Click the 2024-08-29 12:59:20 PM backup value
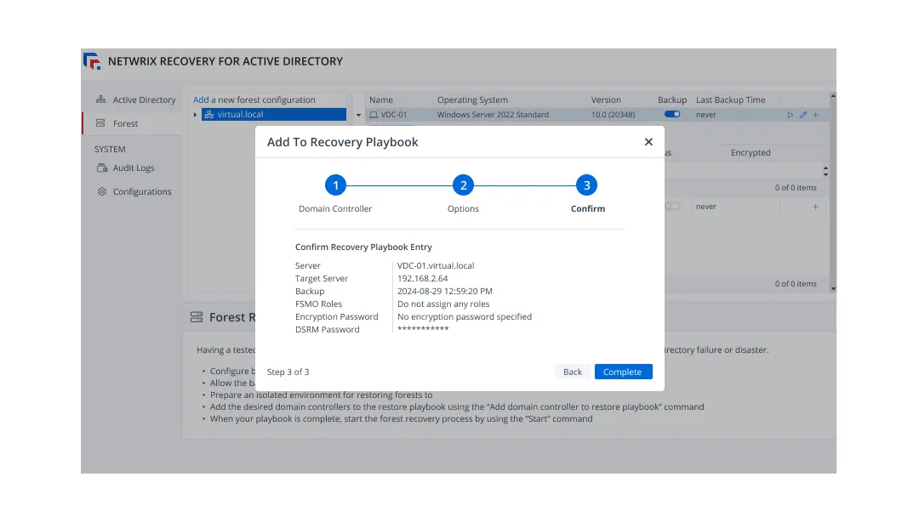The width and height of the screenshot is (919, 517). (x=445, y=291)
